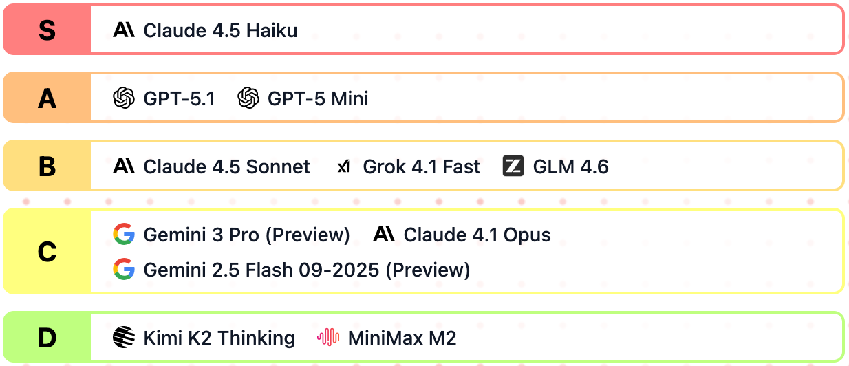Click the OpenAI logo beside GPT-5 Mini
The image size is (849, 366).
point(248,98)
